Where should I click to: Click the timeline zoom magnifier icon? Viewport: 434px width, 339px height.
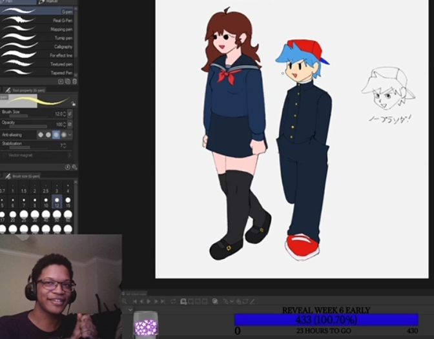125,302
